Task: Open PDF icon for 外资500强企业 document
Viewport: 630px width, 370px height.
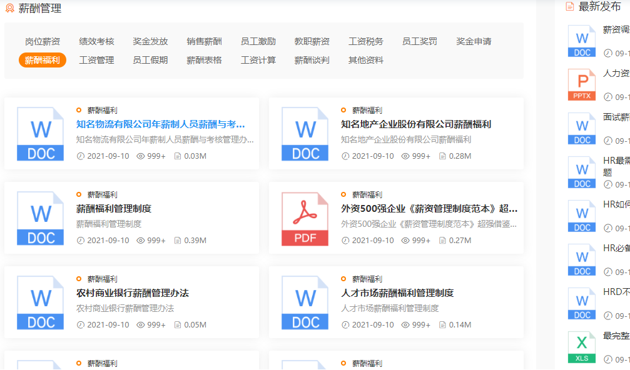Action: (x=305, y=219)
